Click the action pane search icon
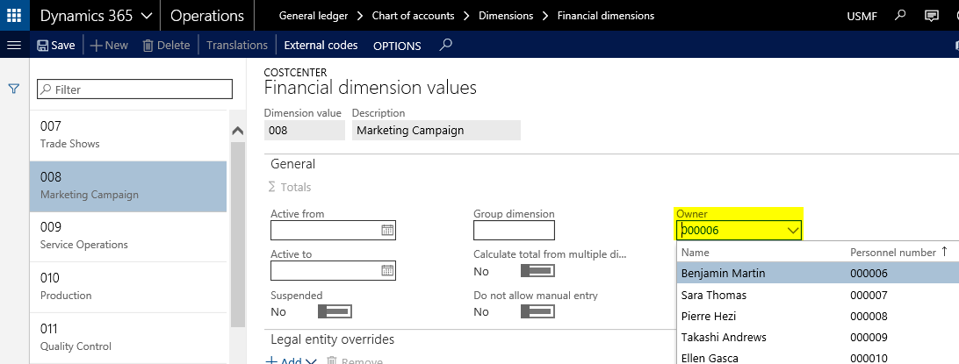The width and height of the screenshot is (959, 364). click(446, 46)
